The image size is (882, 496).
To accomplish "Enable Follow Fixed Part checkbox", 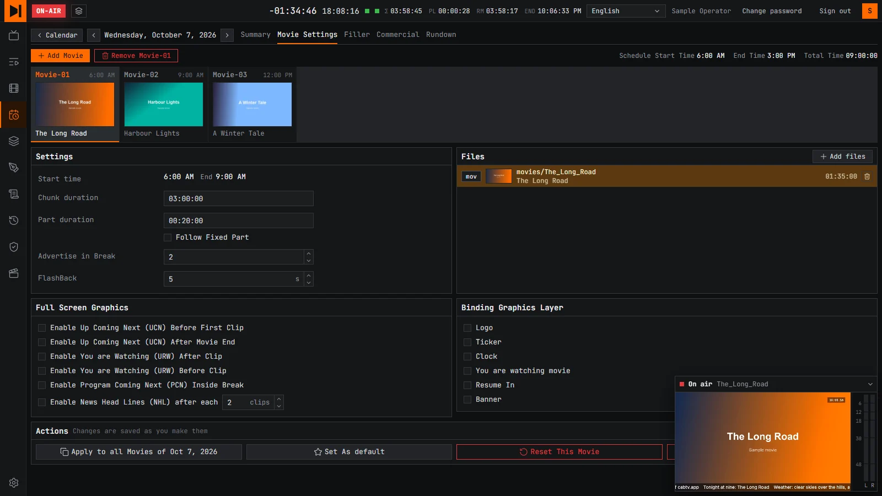I will tap(168, 238).
